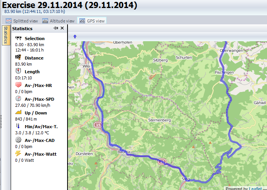Click the Length stopwatch icon
The height and width of the screenshot is (190, 267).
[18, 71]
